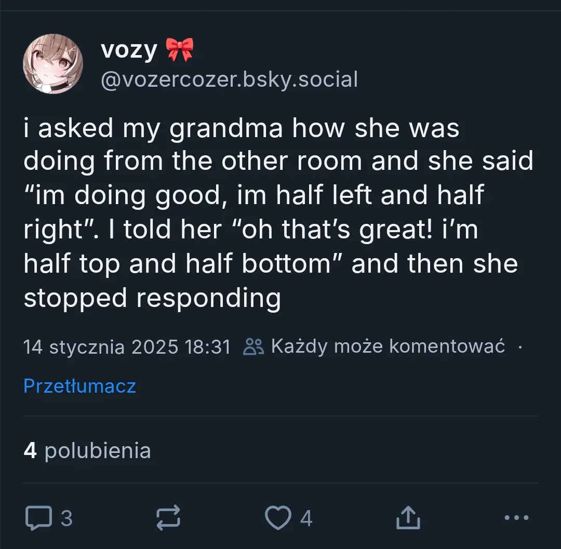561x549 pixels.
Task: Click the post's first line about grandma
Action: tap(242, 128)
